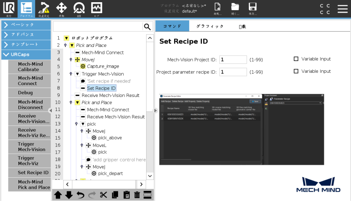Expand the command panel with right splitter arrow

(156, 111)
